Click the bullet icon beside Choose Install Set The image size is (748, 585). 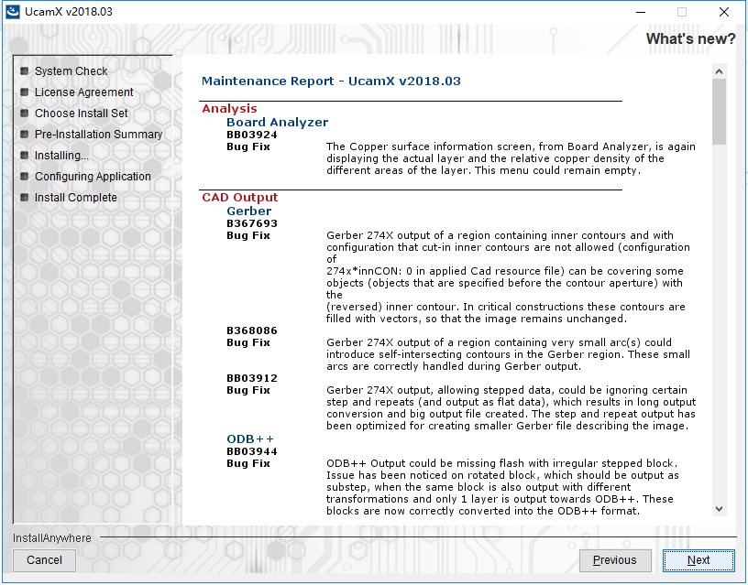[x=25, y=113]
